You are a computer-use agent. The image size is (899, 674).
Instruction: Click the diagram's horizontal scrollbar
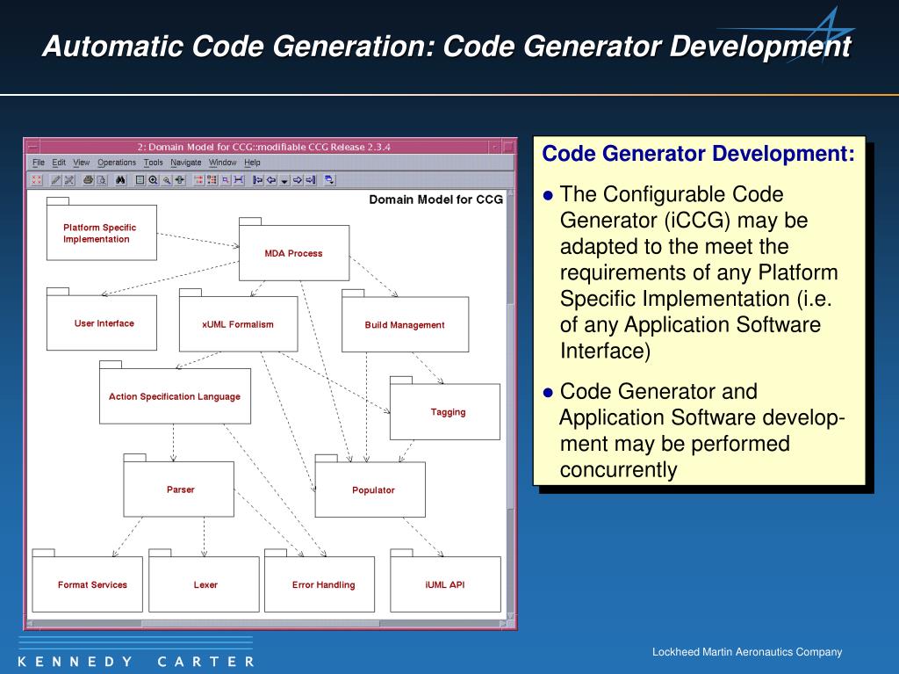pyautogui.click(x=267, y=624)
